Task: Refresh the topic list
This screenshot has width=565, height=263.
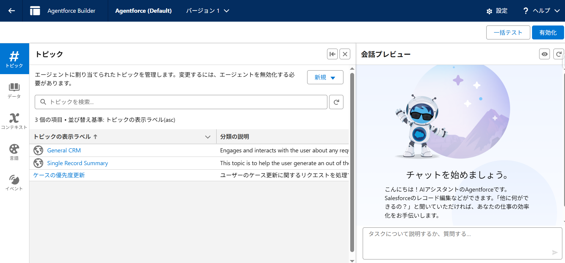Action: 336,102
